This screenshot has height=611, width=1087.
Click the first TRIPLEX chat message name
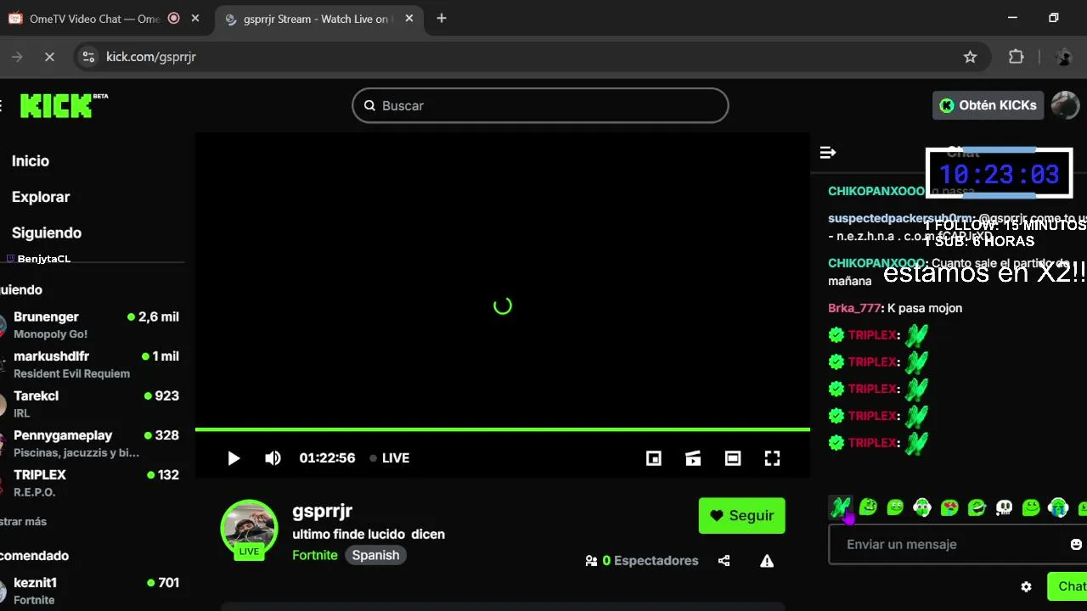(872, 335)
